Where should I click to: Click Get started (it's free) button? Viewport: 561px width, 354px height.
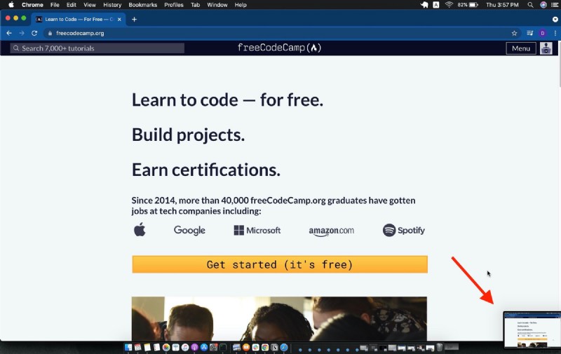click(280, 264)
